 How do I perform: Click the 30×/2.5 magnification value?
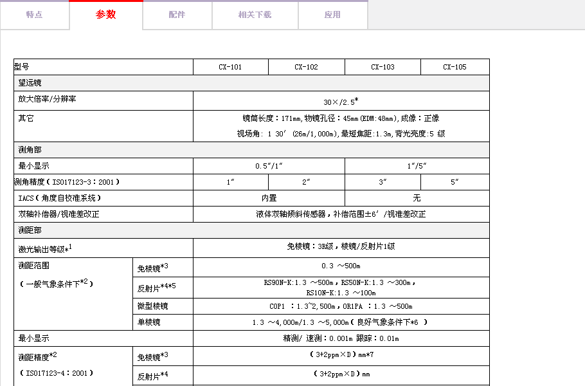[x=341, y=101]
